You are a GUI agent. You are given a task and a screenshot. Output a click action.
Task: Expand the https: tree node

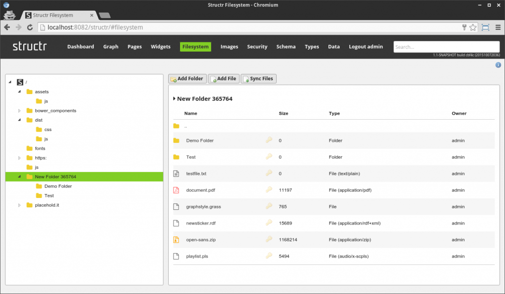[x=20, y=158]
